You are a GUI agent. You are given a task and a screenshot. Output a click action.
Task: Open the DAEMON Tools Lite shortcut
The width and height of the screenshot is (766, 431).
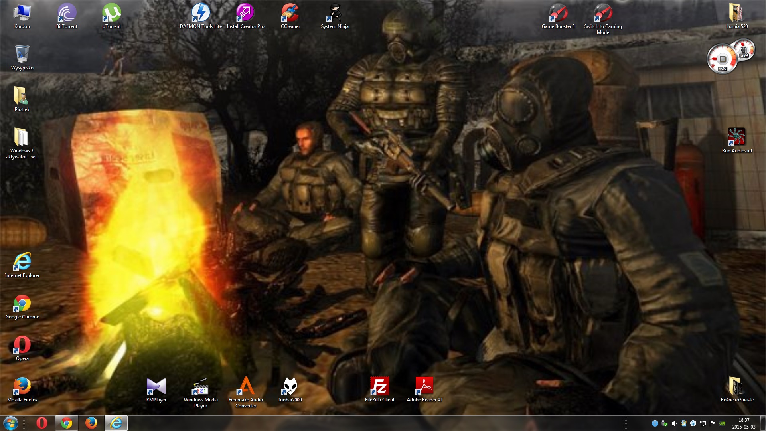click(x=201, y=16)
